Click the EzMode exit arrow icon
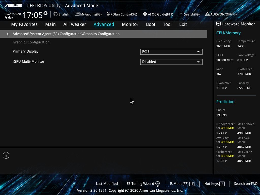The image size is (260, 195). coord(192,184)
